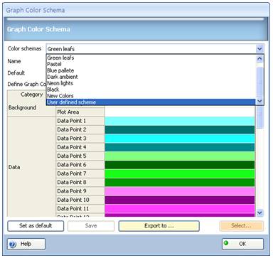Screen dimensions: 273x258
Task: Click the Data Point 5 label
Action: (80, 156)
